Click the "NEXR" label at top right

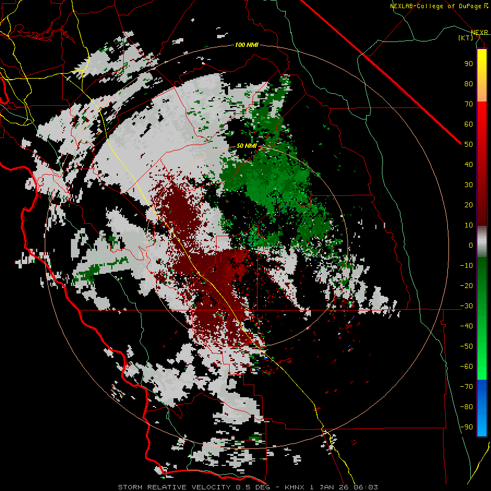point(479,32)
